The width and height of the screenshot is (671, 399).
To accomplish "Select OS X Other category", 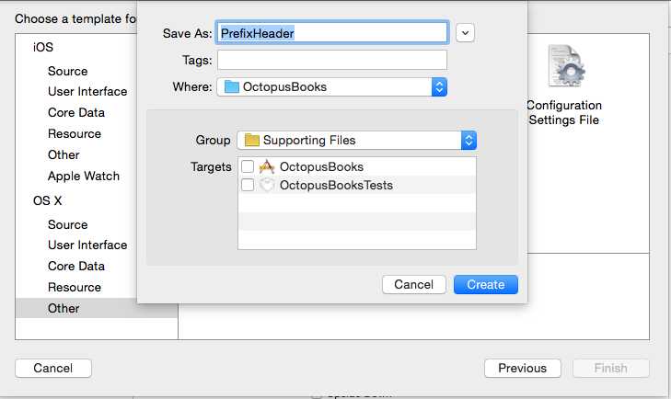I will pyautogui.click(x=64, y=308).
